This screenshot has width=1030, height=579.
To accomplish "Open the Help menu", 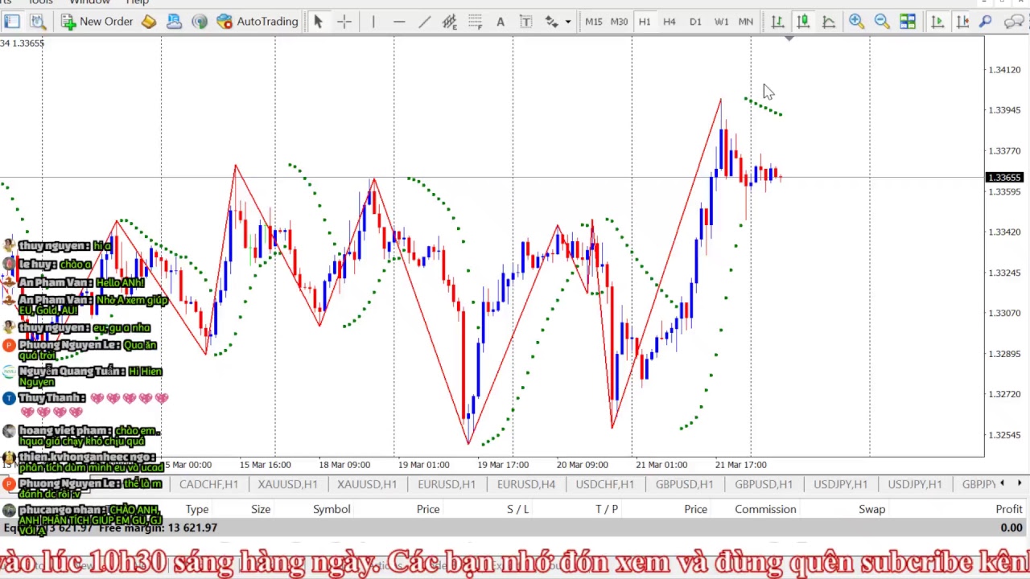I will point(138,2).
